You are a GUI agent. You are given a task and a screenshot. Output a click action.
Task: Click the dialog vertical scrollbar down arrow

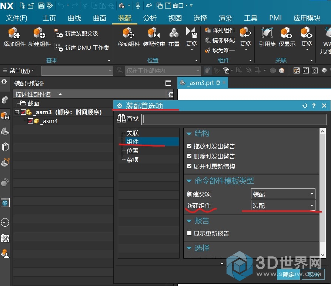(322, 255)
